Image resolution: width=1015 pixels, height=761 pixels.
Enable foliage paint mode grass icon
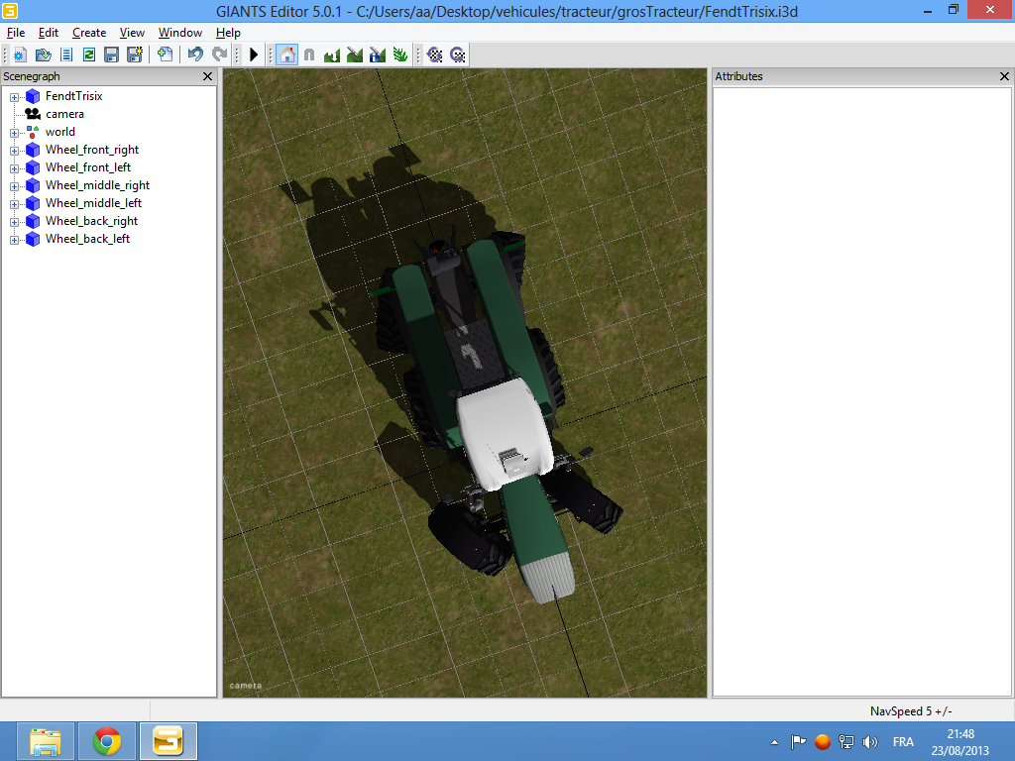coord(400,55)
